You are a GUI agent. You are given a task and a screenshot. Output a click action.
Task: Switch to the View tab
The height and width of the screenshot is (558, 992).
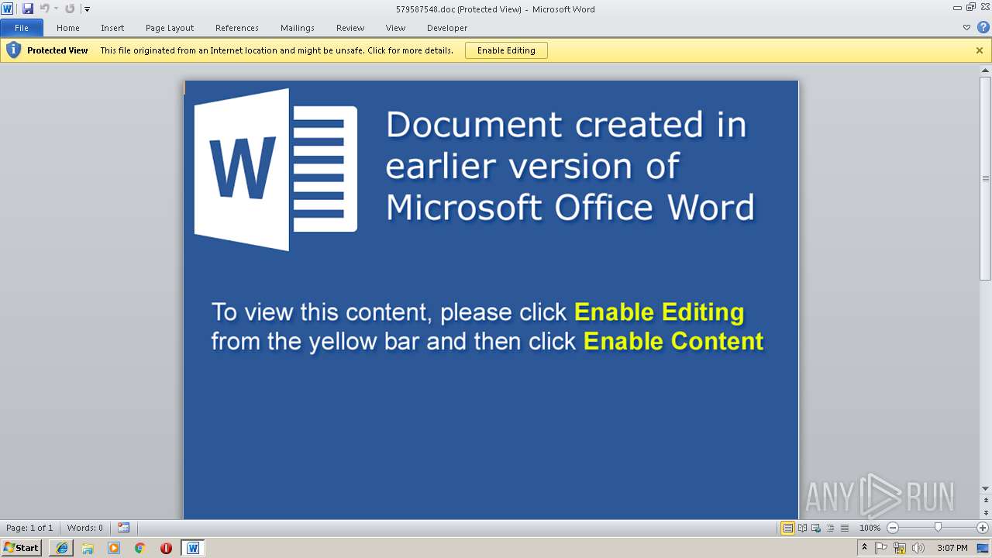coord(396,28)
